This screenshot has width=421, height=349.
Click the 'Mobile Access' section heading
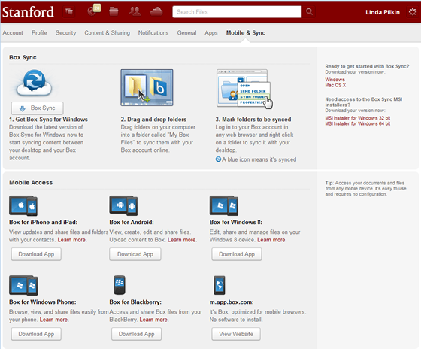[31, 183]
